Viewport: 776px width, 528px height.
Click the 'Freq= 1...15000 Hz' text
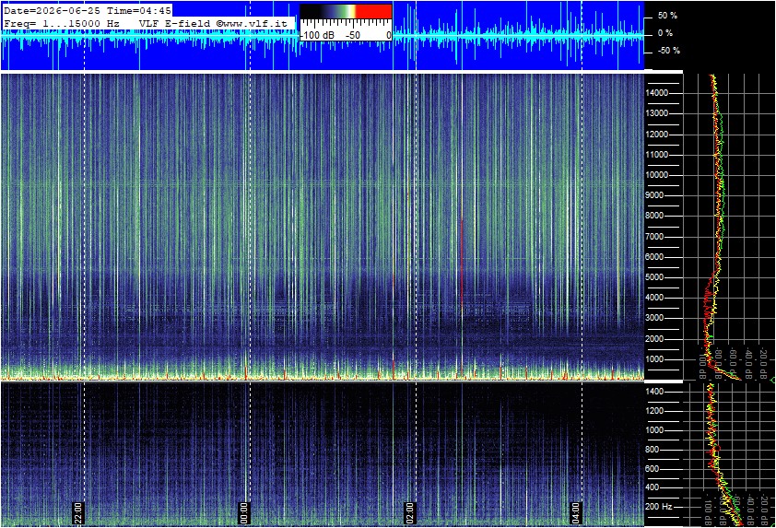click(x=62, y=23)
